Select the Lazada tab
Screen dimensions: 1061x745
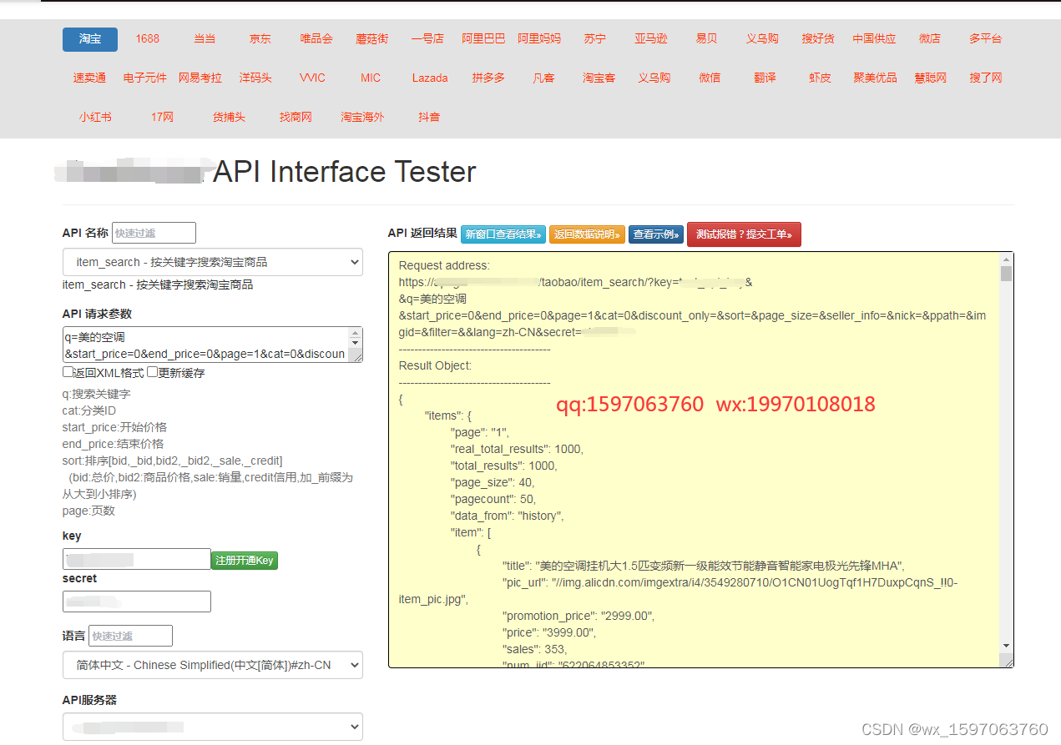pos(430,78)
